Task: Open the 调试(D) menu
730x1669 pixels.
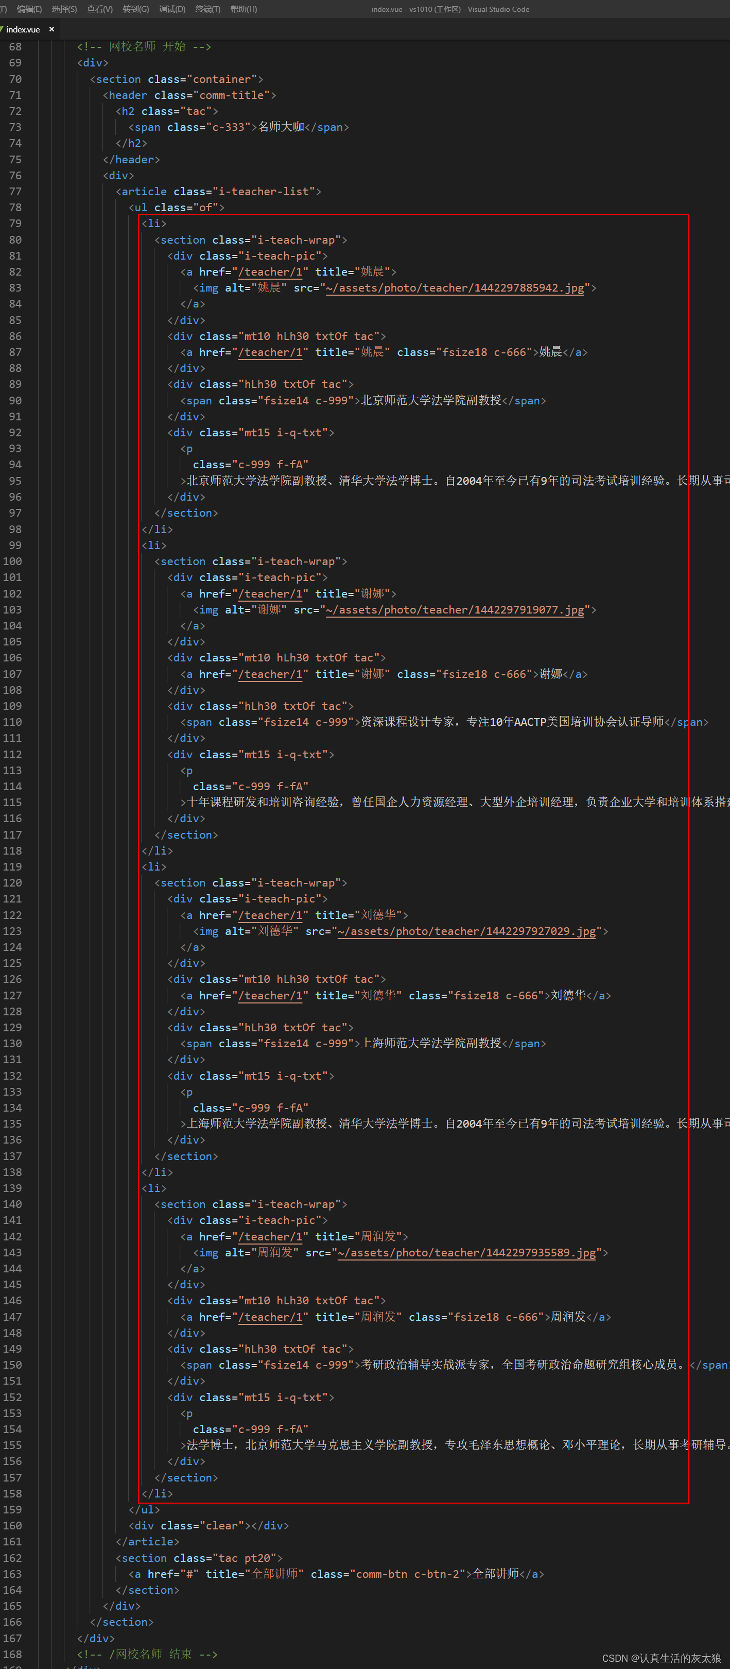Action: 171,9
